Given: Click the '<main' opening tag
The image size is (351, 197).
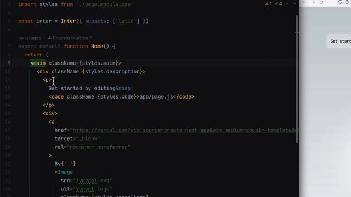Looking at the screenshot, I should tap(38, 63).
